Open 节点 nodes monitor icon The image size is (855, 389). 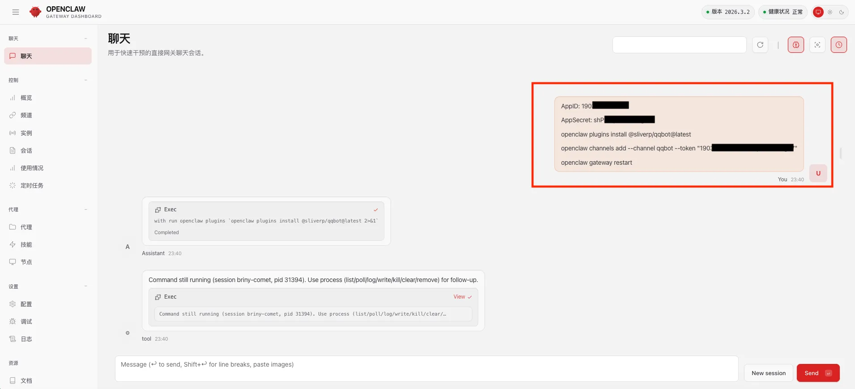13,262
